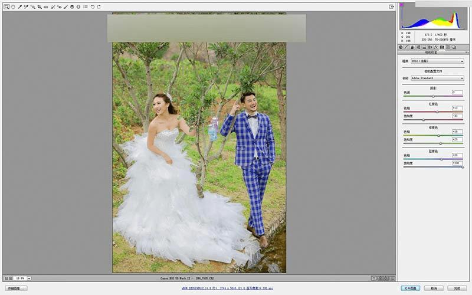Image resolution: width=472 pixels, height=295 pixels.
Task: Select the Color Sampler tool
Action: pos(26,6)
